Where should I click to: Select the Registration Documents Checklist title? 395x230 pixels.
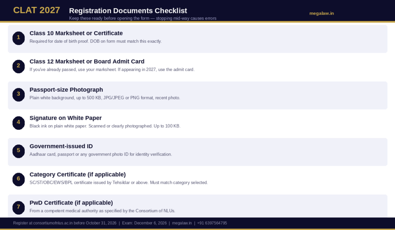[128, 11]
